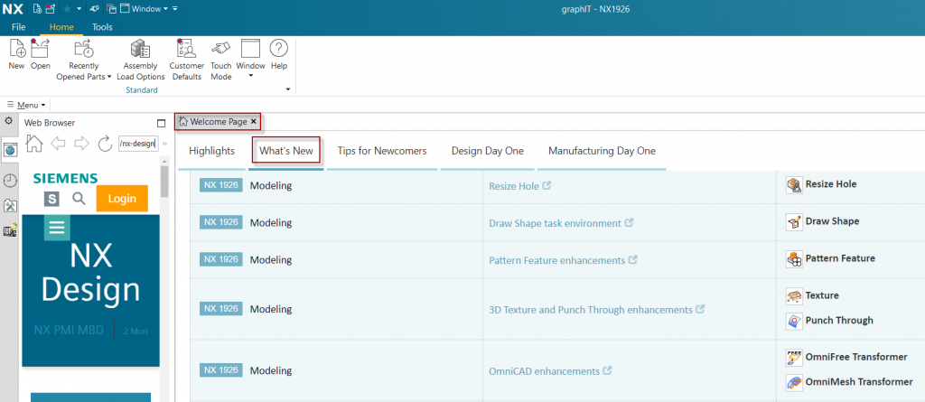Select the Tips for Newcomers tab
Viewport: 925px width, 402px height.
coord(382,151)
